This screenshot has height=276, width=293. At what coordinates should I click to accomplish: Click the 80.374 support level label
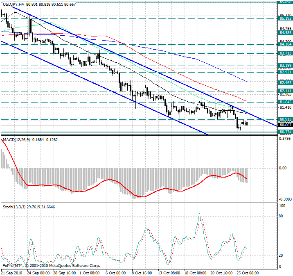tap(285, 132)
